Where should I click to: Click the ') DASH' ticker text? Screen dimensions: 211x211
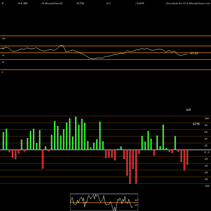(140, 3)
